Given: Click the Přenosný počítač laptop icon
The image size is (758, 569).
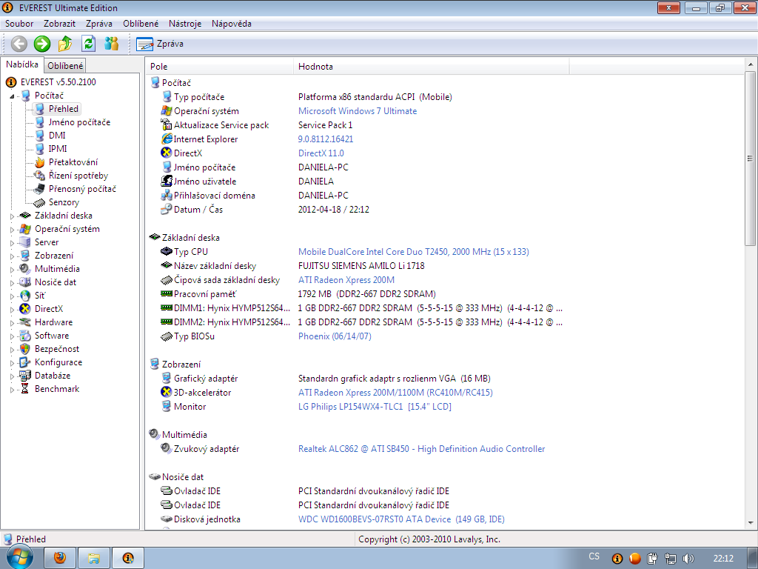Looking at the screenshot, I should 40,189.
